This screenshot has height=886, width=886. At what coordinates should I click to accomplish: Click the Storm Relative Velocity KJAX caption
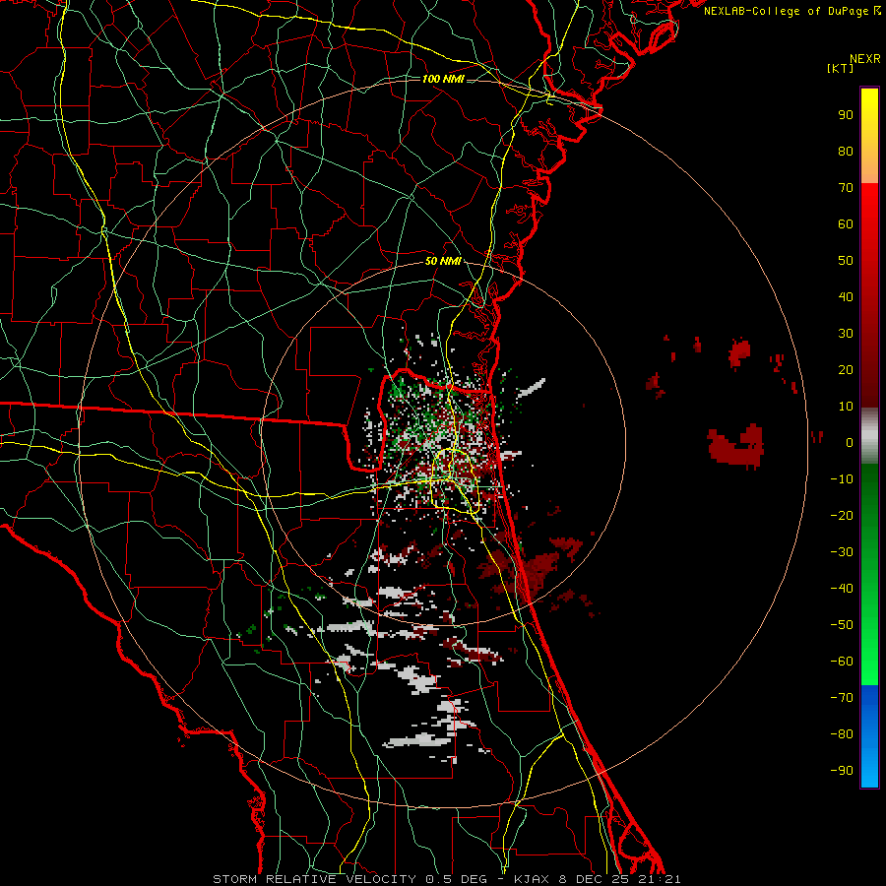click(x=446, y=879)
